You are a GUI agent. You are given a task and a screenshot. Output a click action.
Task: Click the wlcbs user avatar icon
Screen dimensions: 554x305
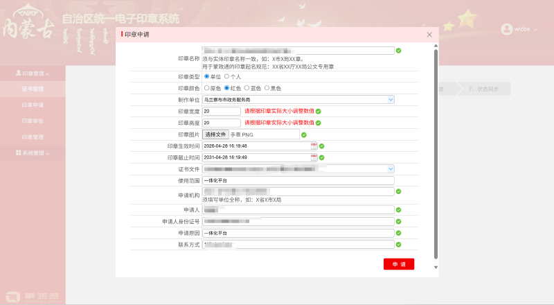point(508,29)
